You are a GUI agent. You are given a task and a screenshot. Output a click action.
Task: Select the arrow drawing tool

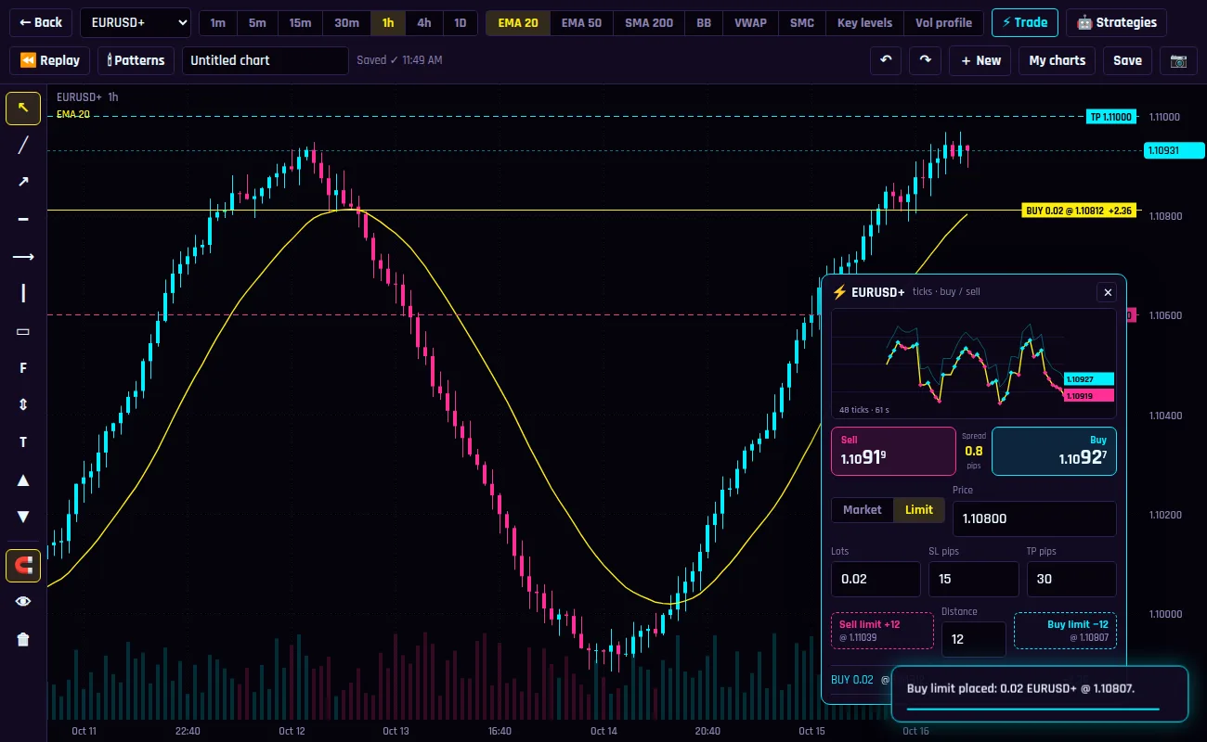tap(23, 183)
